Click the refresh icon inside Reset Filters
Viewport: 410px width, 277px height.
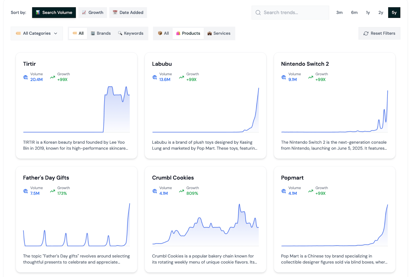click(366, 33)
